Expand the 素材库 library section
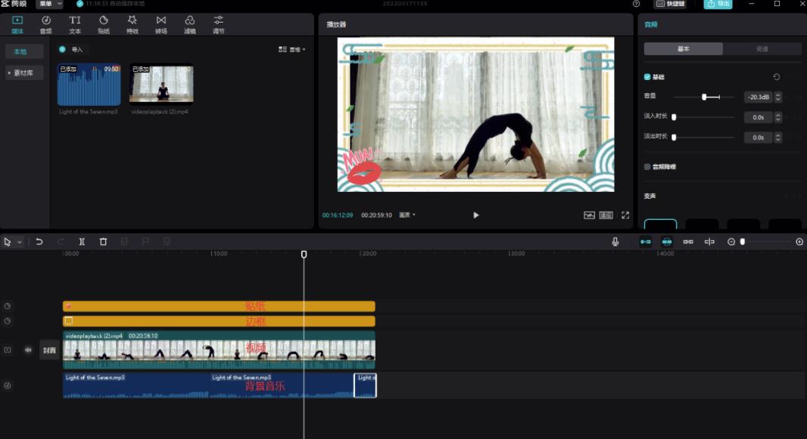Image resolution: width=807 pixels, height=439 pixels. (x=24, y=73)
